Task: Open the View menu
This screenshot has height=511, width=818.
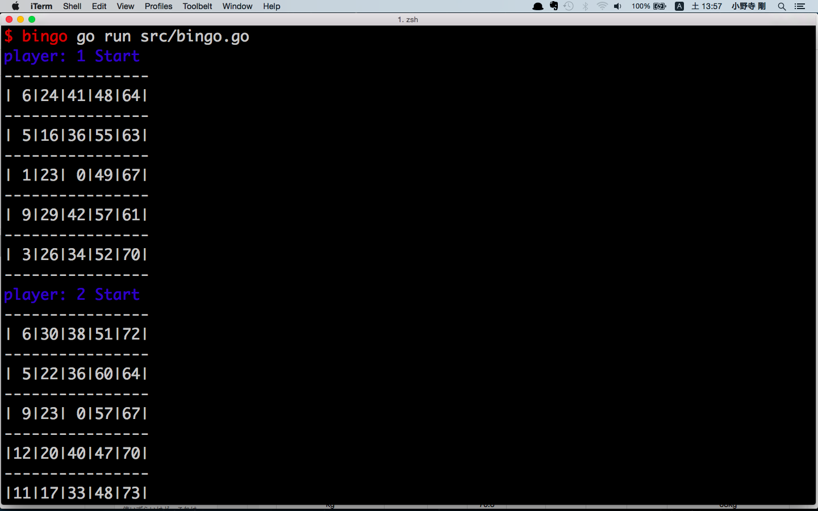Action: [x=126, y=6]
